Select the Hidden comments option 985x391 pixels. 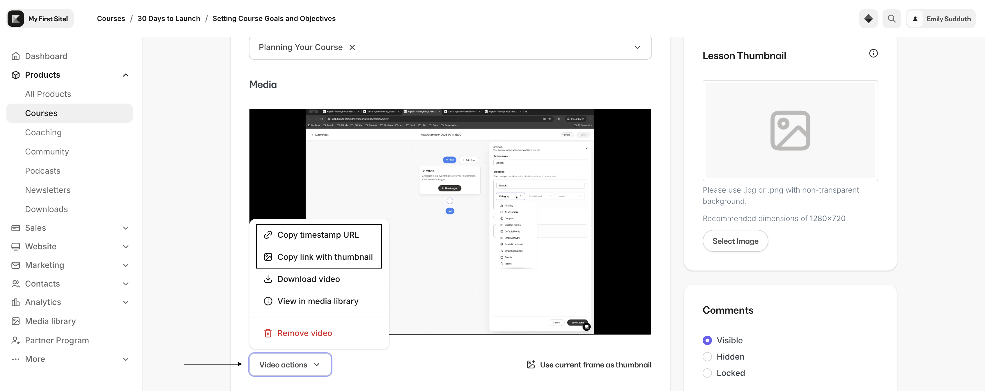[x=707, y=357]
